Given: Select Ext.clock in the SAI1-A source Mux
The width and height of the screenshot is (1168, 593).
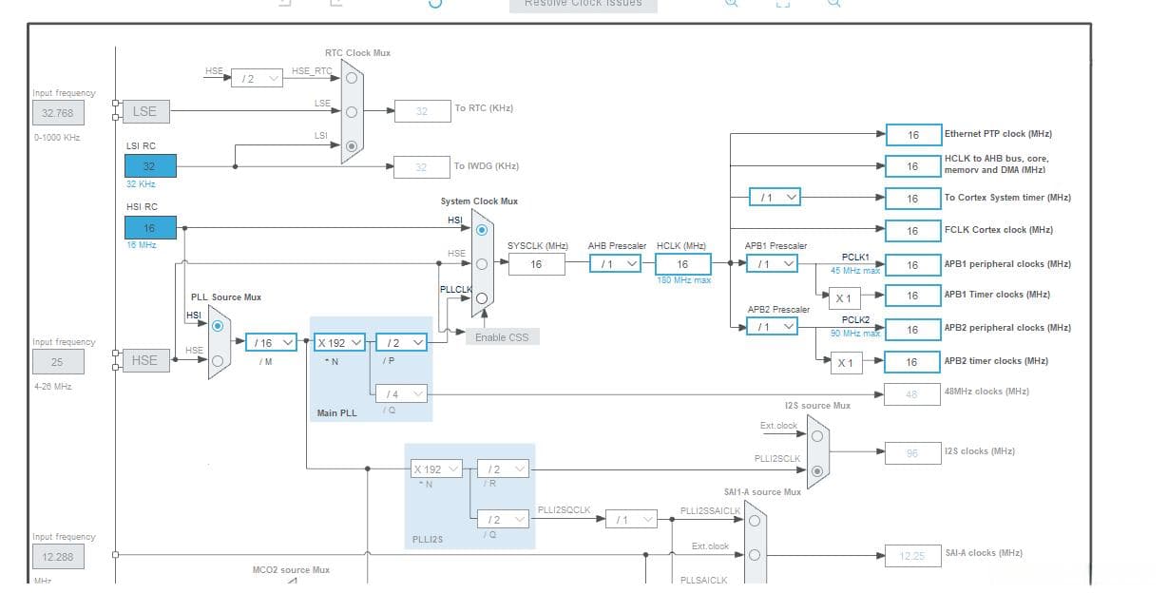Looking at the screenshot, I should [x=755, y=554].
